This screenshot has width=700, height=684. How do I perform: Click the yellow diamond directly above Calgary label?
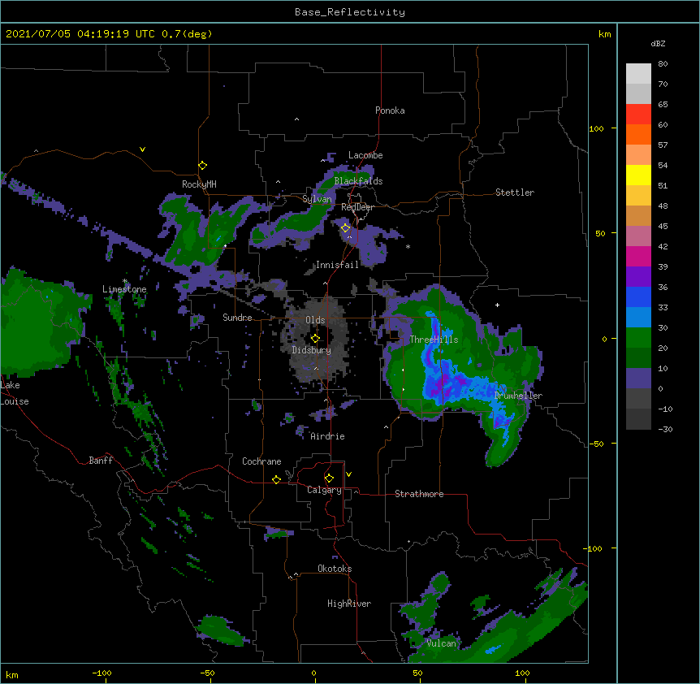[329, 478]
